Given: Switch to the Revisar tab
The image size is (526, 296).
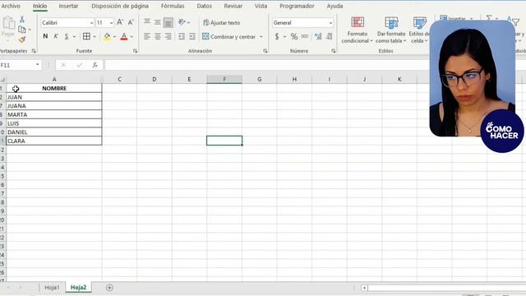Looking at the screenshot, I should click(233, 6).
